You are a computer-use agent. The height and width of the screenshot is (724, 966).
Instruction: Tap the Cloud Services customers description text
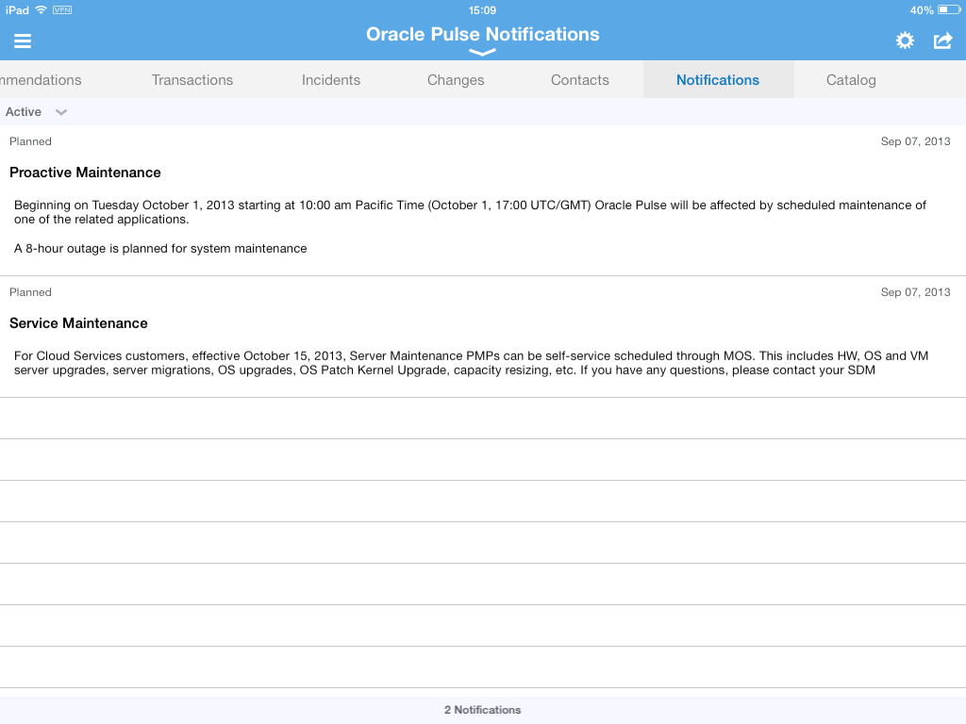[x=472, y=363]
